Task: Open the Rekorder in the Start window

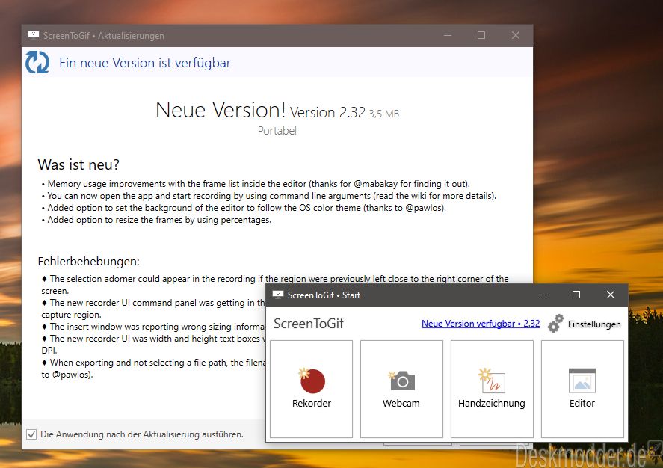Action: (311, 389)
